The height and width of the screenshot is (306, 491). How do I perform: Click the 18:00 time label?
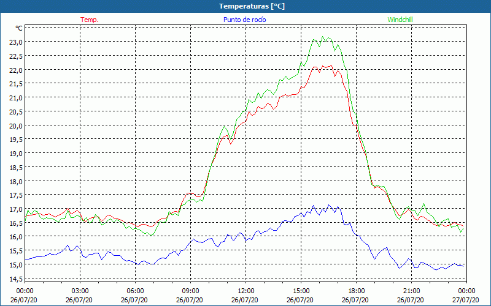pos(357,291)
